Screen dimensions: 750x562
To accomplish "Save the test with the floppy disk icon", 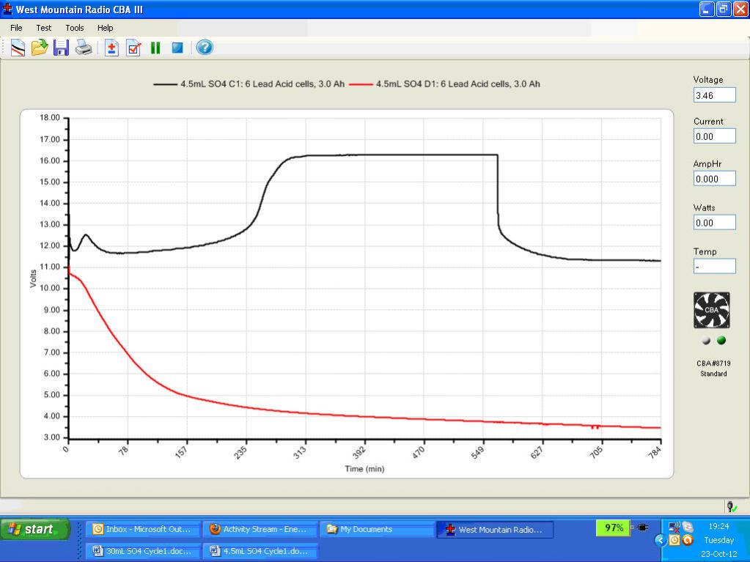I will pyautogui.click(x=61, y=48).
